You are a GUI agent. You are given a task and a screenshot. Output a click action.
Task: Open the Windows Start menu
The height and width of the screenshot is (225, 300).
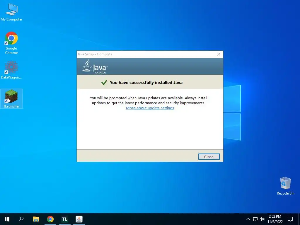[x=7, y=219]
